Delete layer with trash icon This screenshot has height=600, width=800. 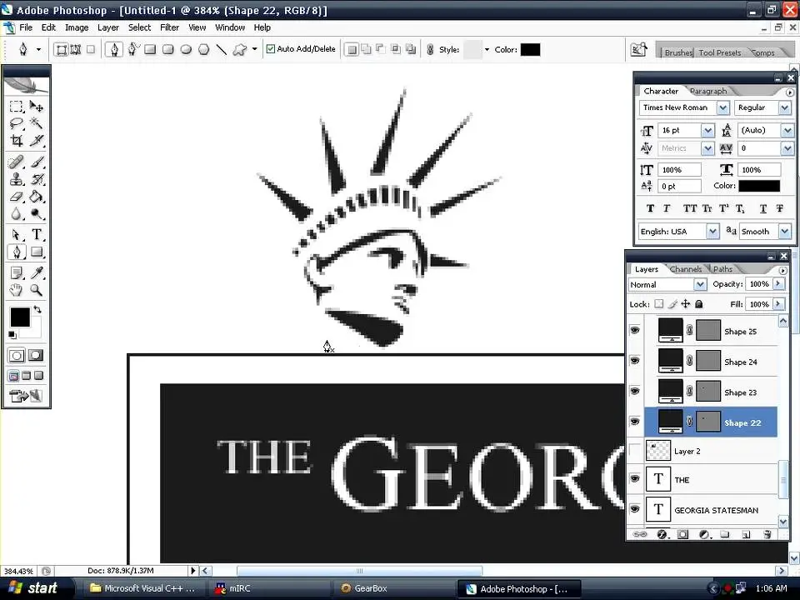tap(767, 534)
